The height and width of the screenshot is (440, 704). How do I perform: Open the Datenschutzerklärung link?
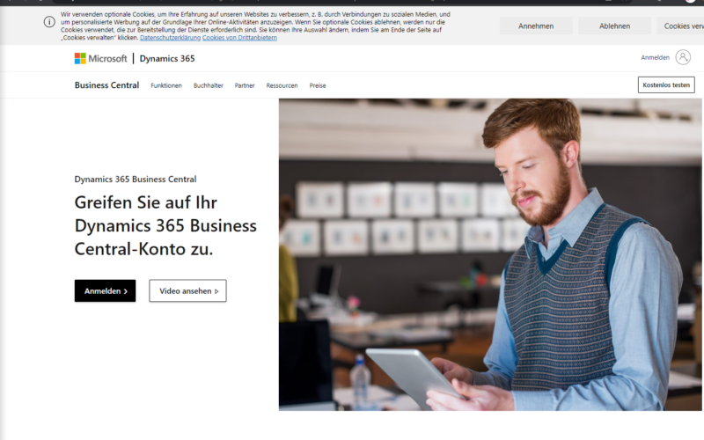click(x=170, y=38)
